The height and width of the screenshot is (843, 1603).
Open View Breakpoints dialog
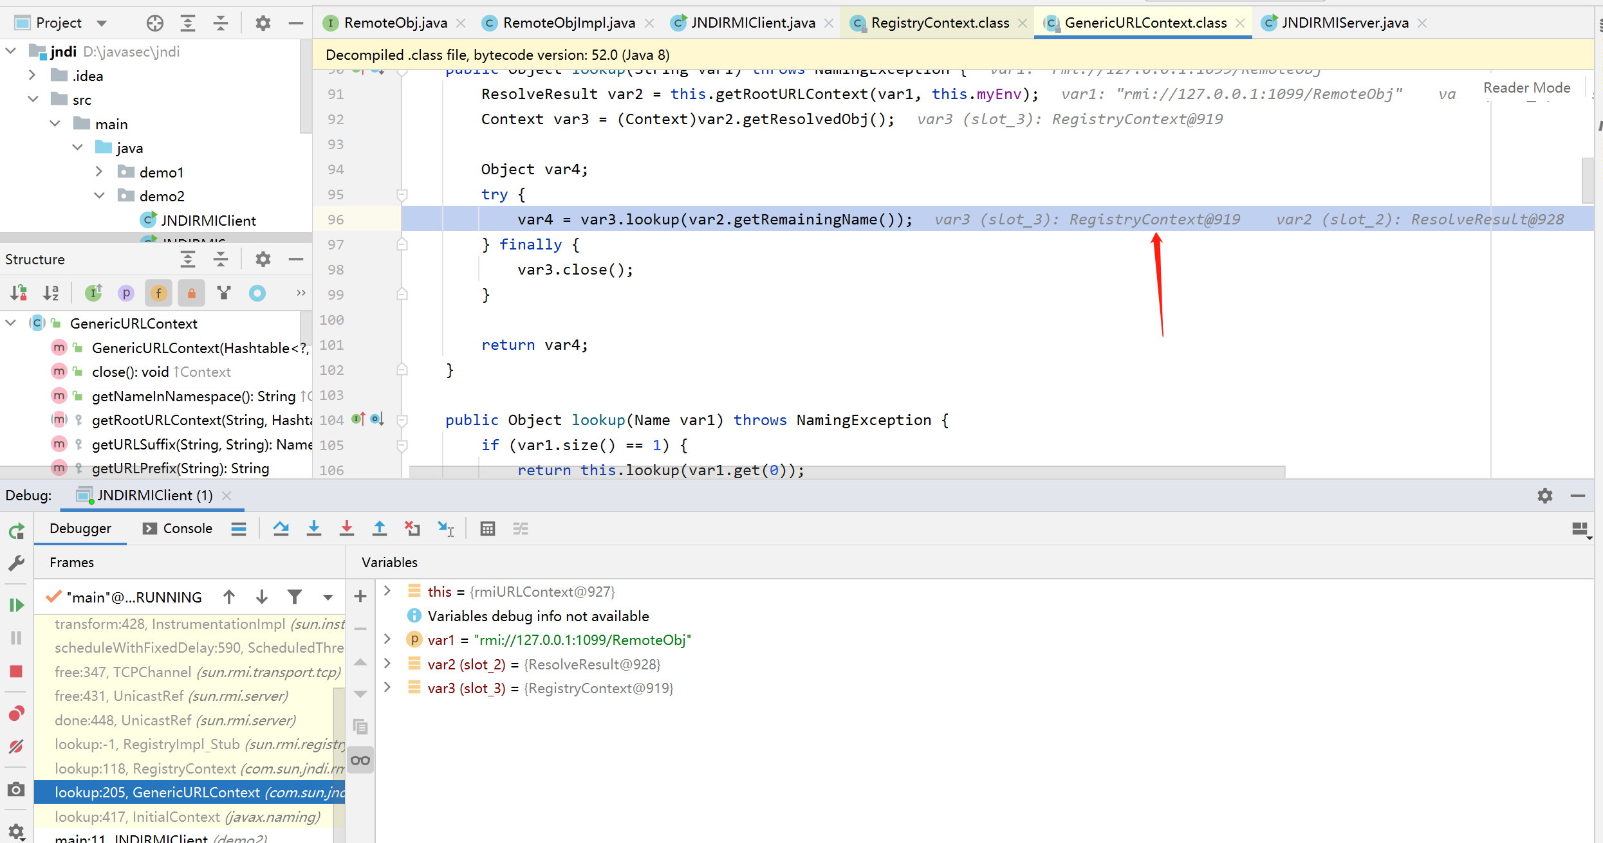(17, 713)
